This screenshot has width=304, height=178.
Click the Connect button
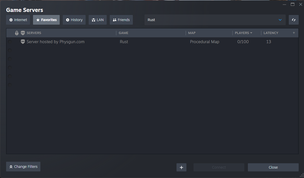pyautogui.click(x=219, y=167)
